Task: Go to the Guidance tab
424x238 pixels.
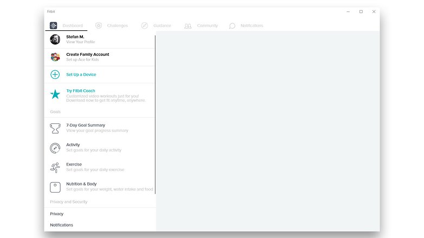Action: tap(162, 25)
